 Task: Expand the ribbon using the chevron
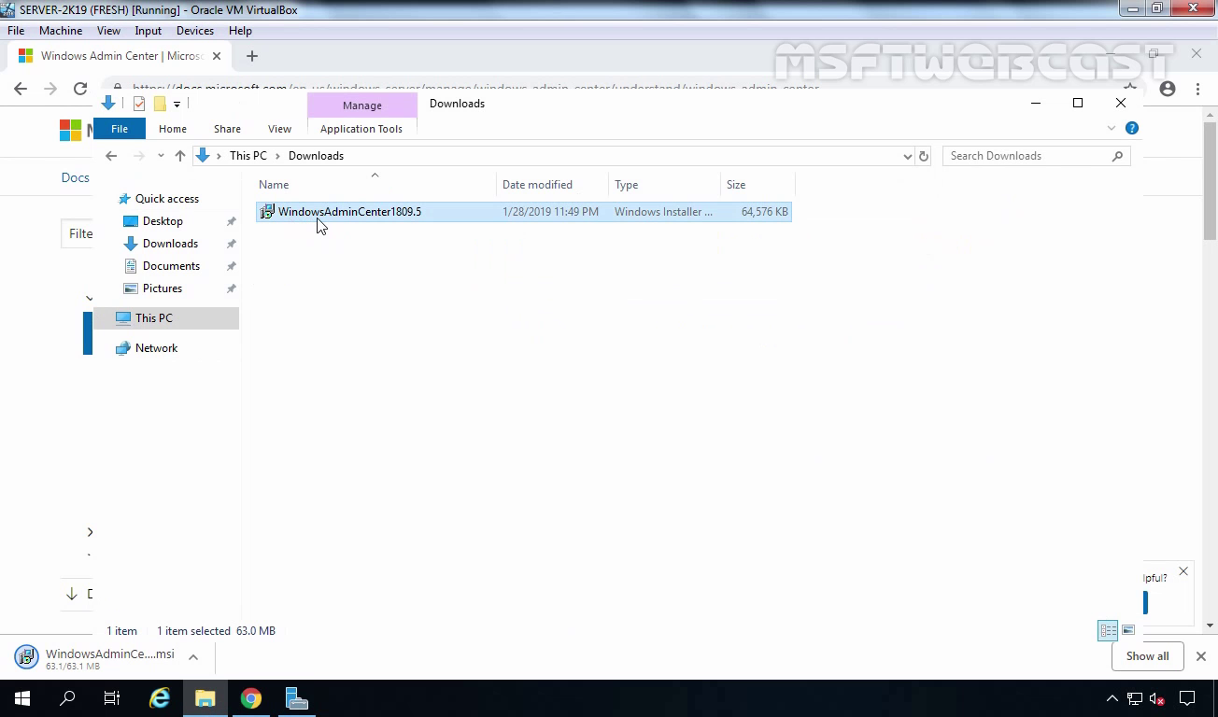coord(1112,128)
